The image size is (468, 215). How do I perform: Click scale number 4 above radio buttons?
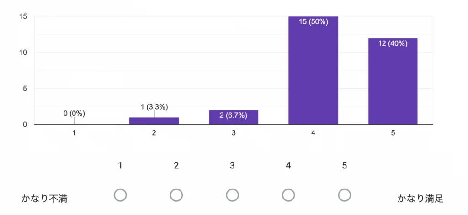288,165
